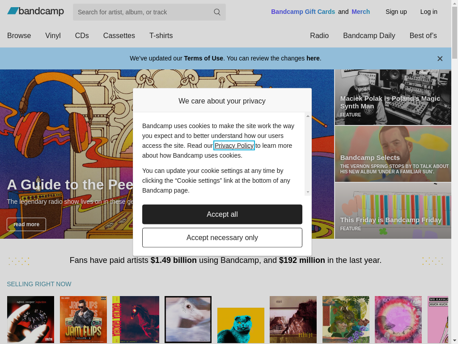Click the search magnifier icon

[217, 12]
